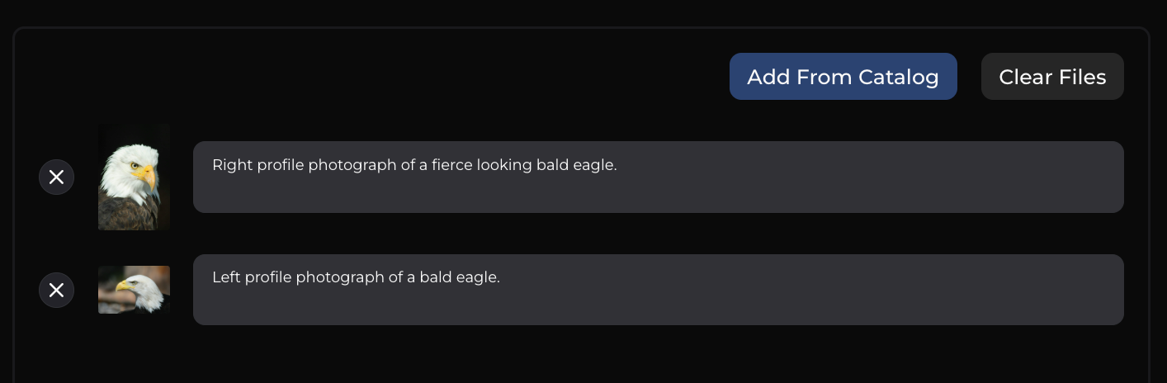Focus the caption mentioning "fierce looking bald eagle"
This screenshot has width=1167, height=383.
658,177
